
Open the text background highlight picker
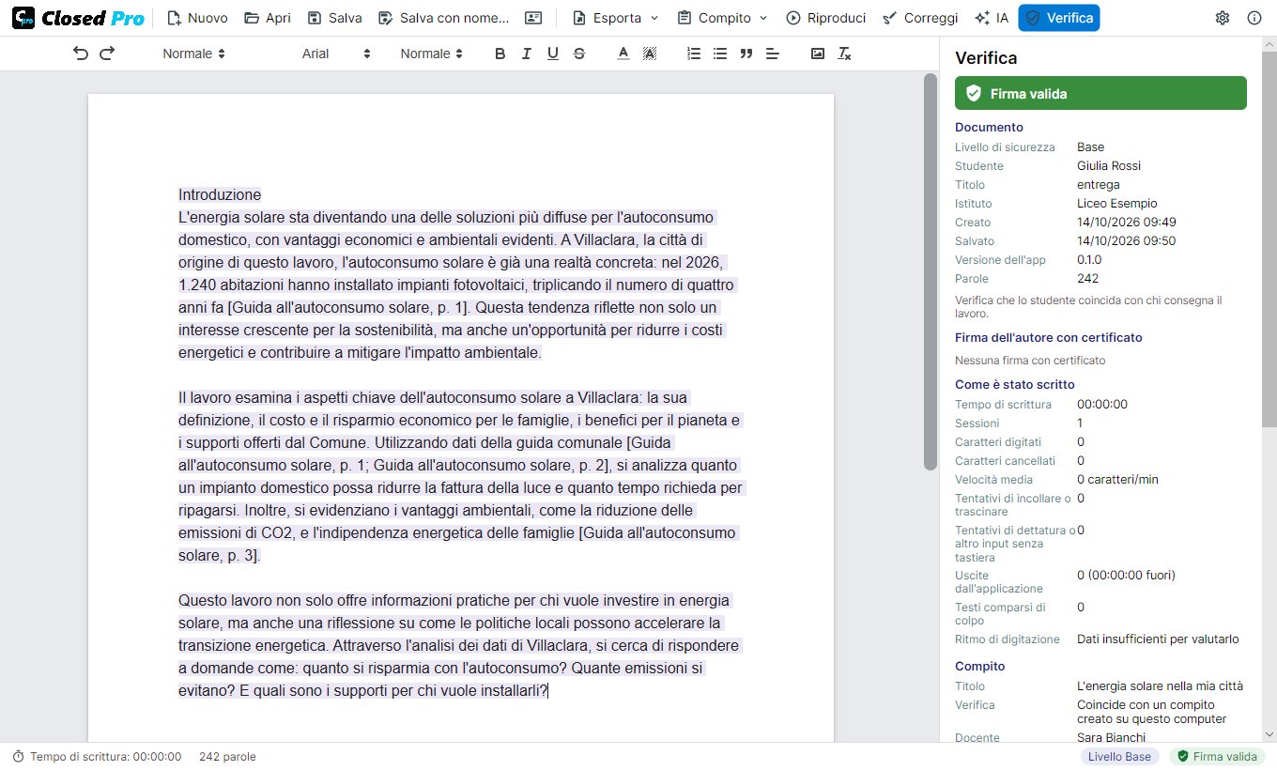click(649, 54)
